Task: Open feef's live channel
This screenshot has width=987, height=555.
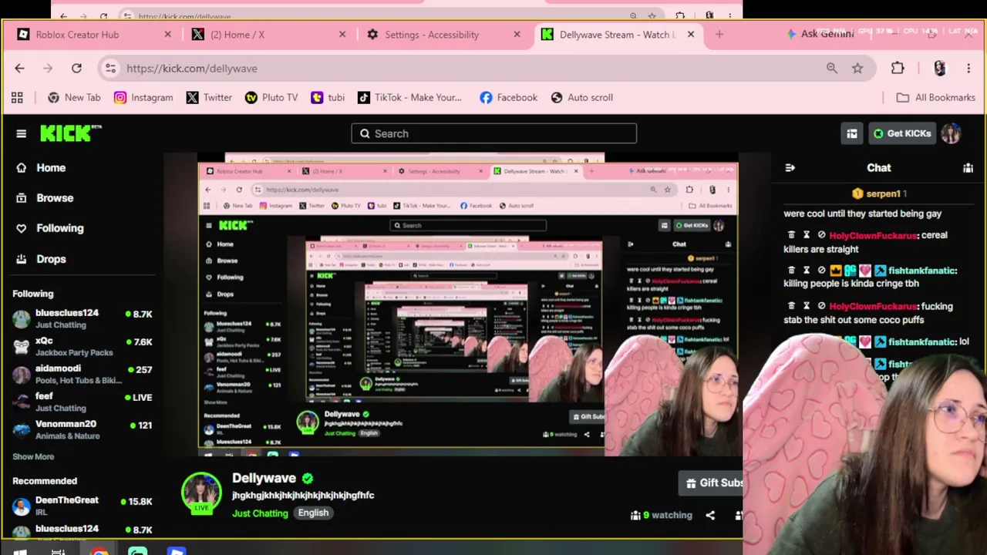Action: pos(83,402)
